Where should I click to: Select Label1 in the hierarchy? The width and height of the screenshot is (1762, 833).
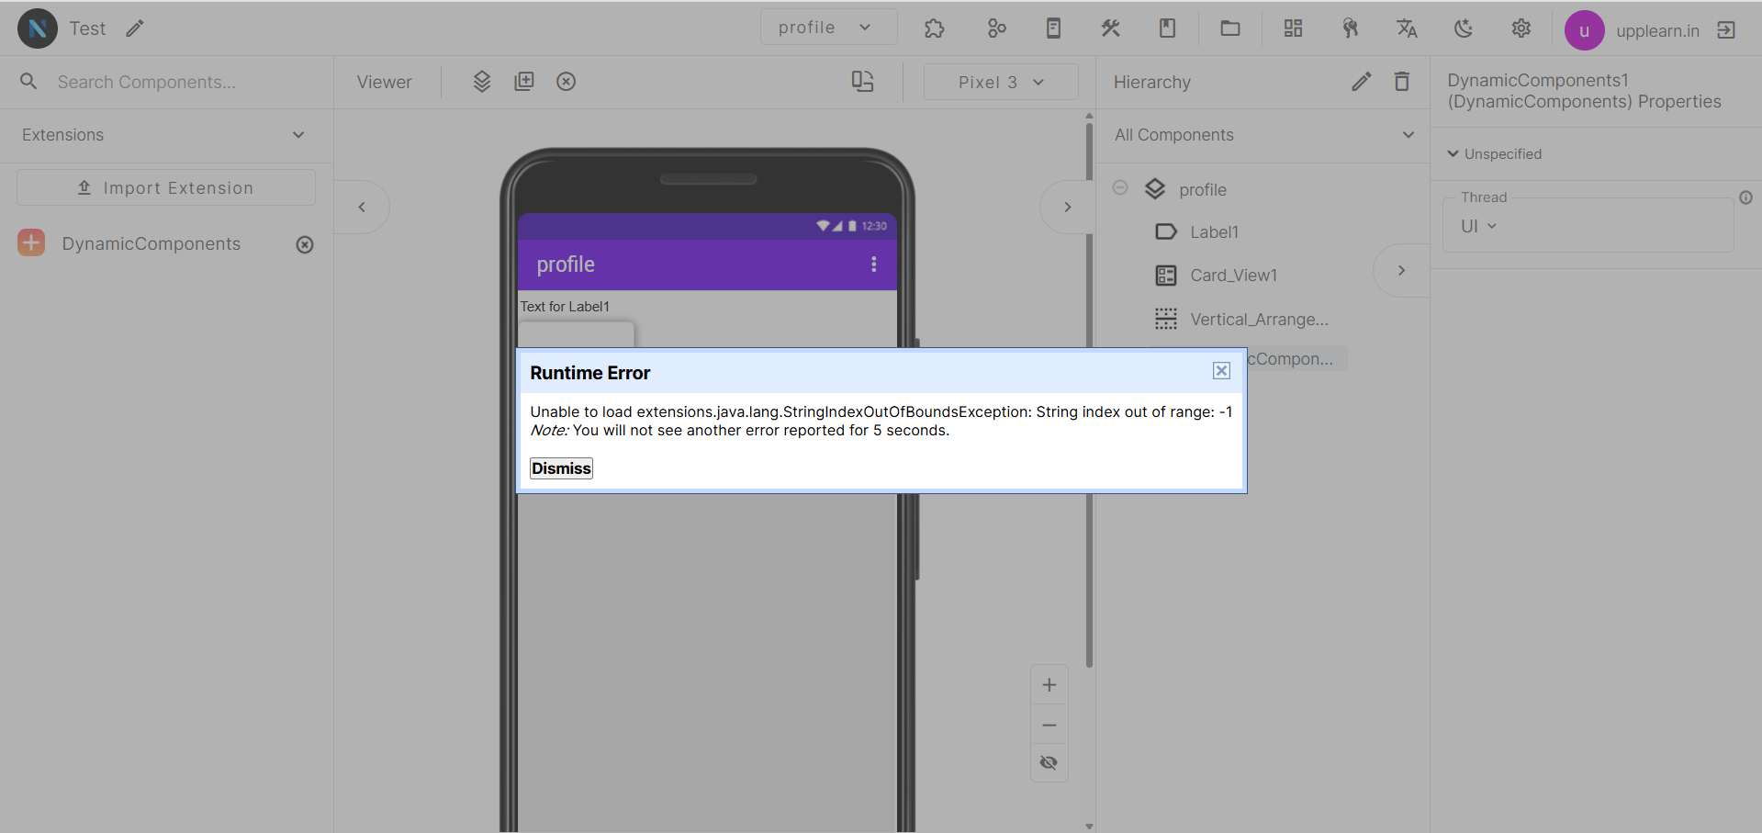(x=1214, y=232)
